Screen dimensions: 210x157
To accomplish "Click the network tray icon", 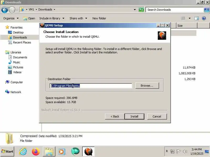I will (x=172, y=152).
